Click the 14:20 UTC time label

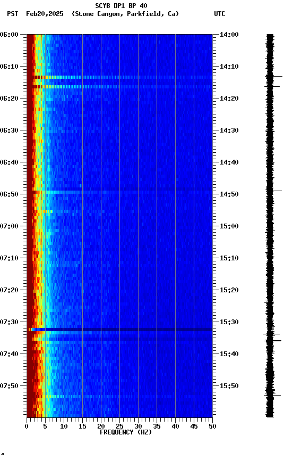coord(229,98)
